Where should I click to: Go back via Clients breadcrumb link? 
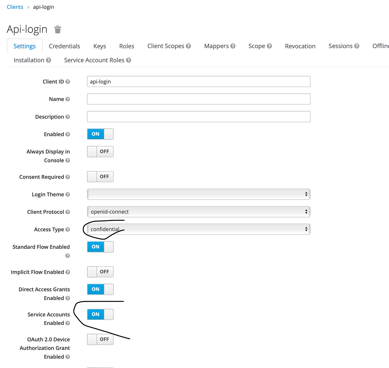coord(15,7)
